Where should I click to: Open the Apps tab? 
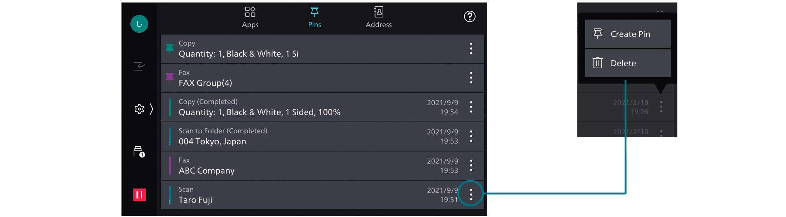coord(250,17)
